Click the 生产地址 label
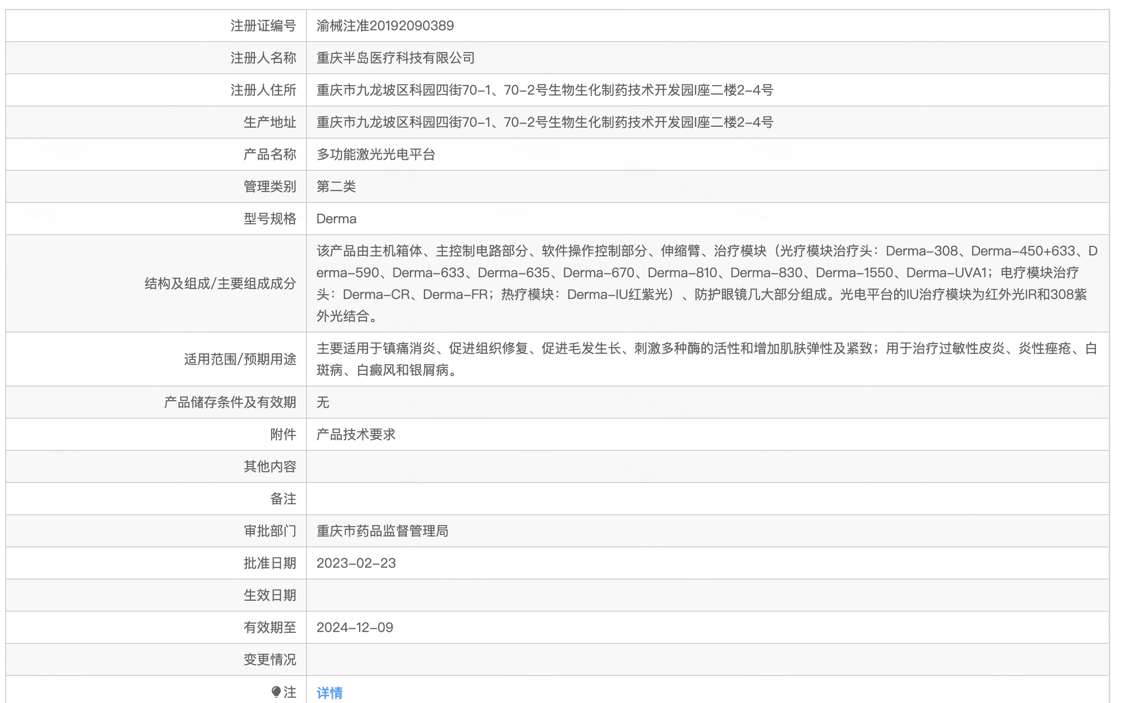The image size is (1121, 703). tap(270, 122)
